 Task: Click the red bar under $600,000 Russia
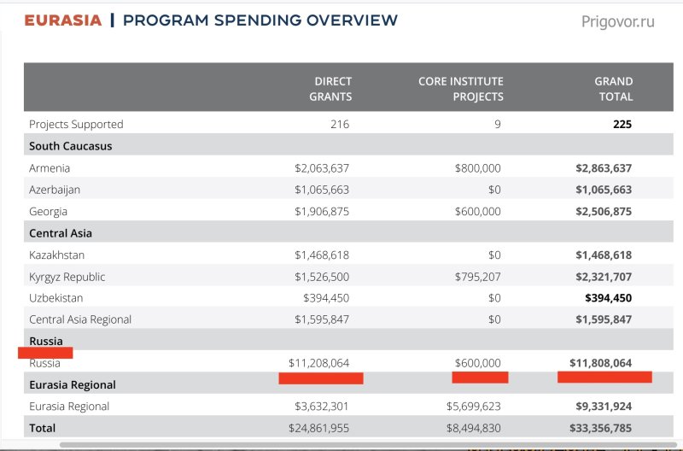click(x=480, y=378)
